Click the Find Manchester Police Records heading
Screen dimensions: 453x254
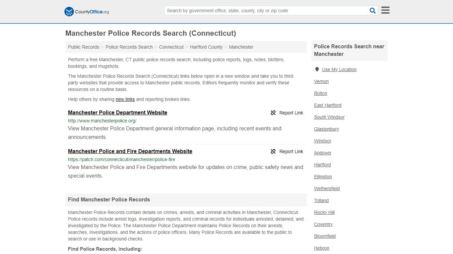tap(109, 199)
